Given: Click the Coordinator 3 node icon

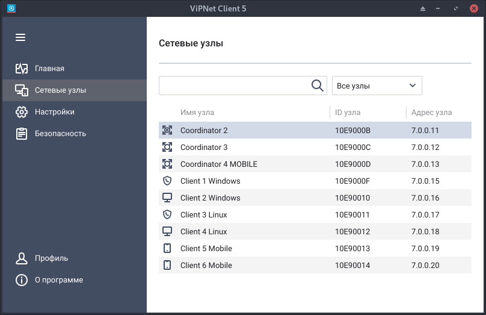Looking at the screenshot, I should pos(167,147).
